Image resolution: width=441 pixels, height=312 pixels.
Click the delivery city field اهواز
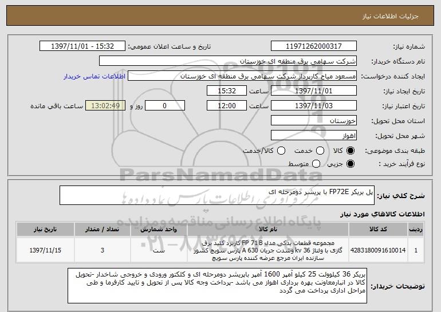[x=314, y=136]
